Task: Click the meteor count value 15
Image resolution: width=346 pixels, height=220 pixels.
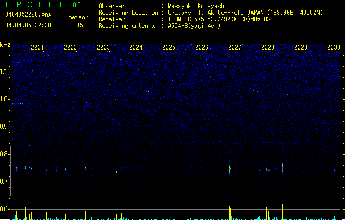Action: pos(80,25)
